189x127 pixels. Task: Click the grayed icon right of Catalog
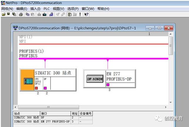(x=75, y=15)
